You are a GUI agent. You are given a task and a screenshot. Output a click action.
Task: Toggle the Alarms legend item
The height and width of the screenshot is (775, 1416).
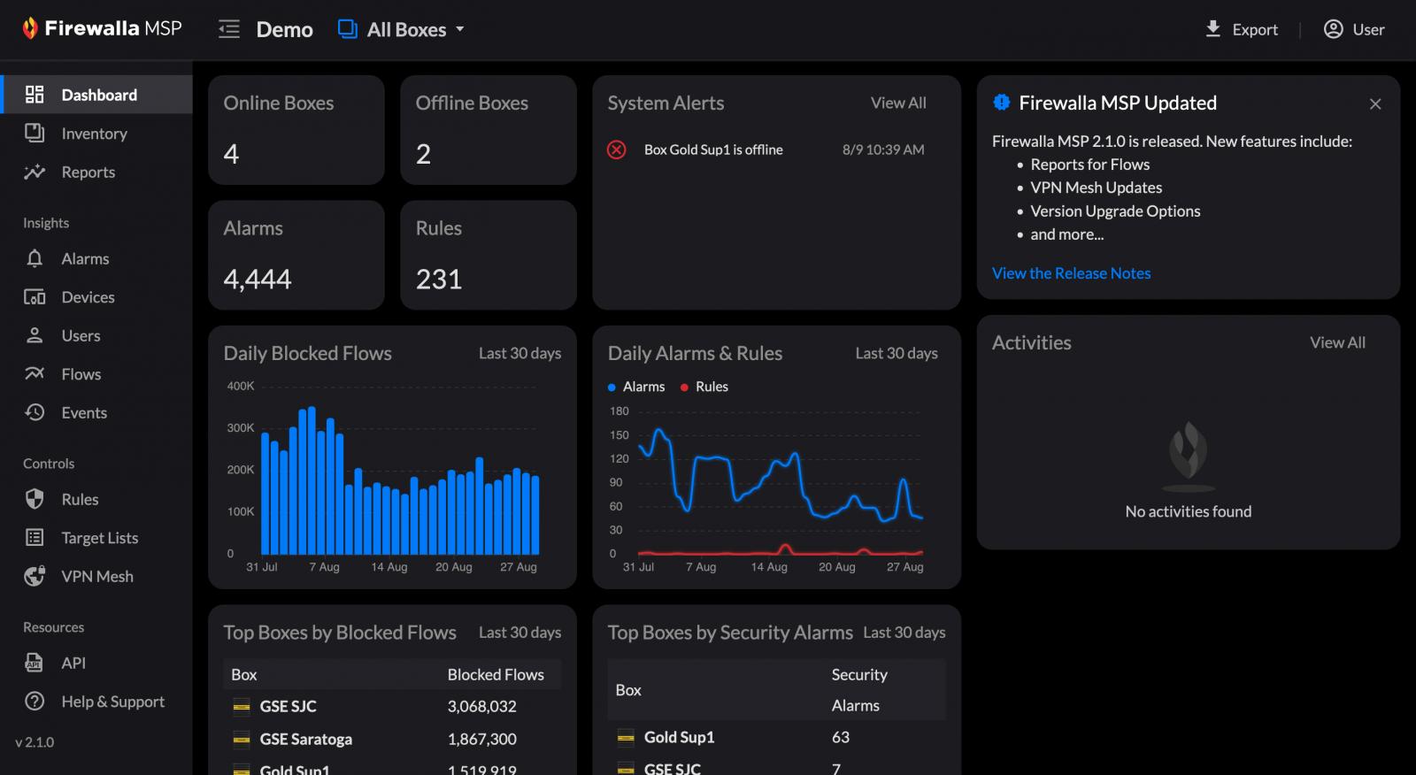(636, 387)
